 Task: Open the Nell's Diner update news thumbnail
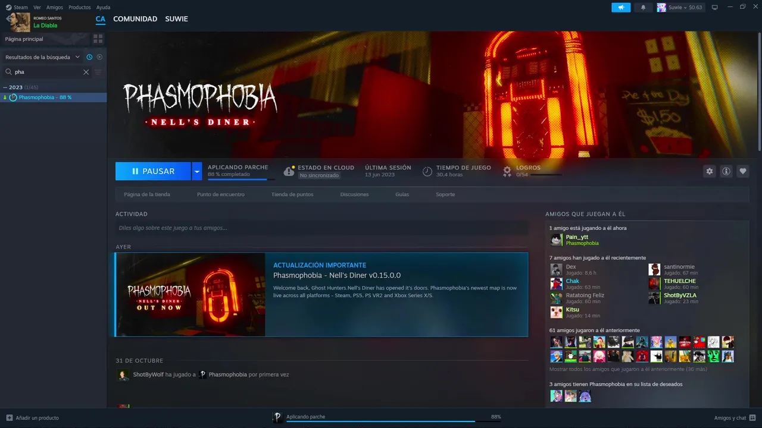click(190, 295)
